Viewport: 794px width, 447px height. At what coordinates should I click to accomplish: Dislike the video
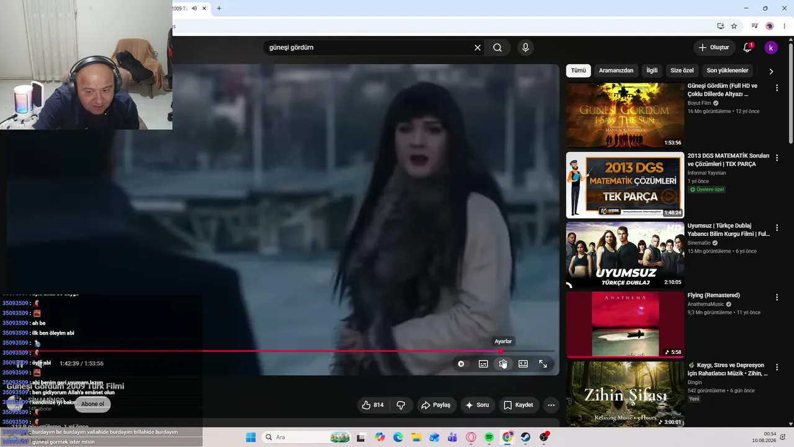click(x=401, y=405)
